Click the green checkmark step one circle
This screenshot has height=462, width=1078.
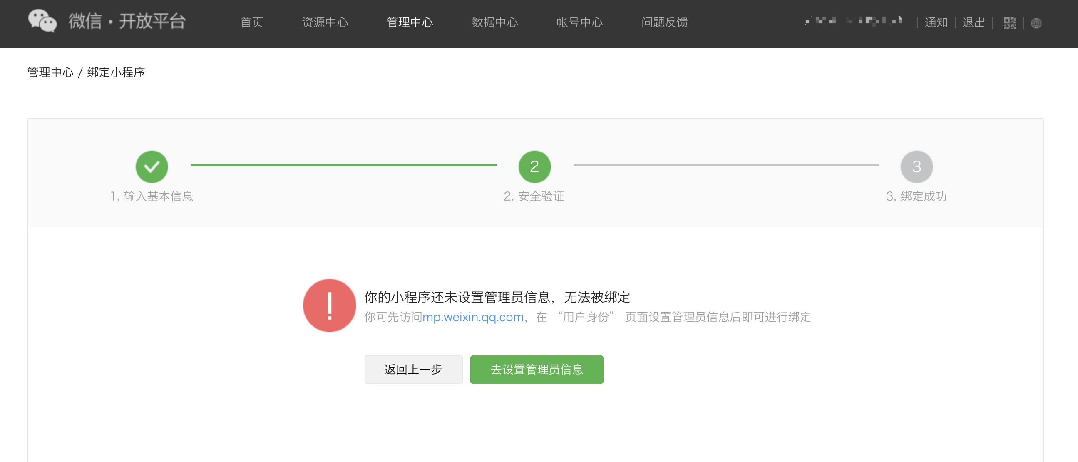coord(152,166)
